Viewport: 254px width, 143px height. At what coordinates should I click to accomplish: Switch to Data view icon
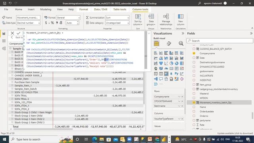point(4,41)
